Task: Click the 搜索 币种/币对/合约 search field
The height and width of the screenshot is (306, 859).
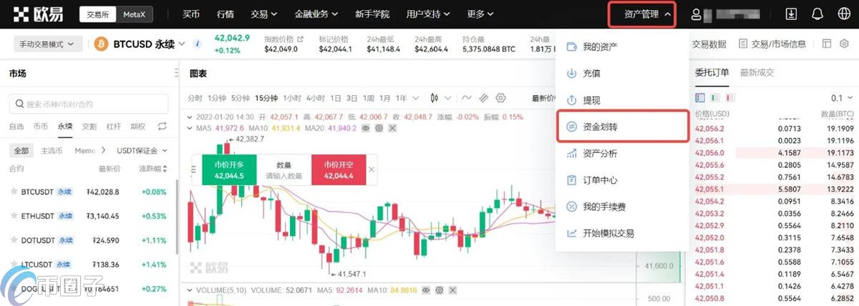Action: pyautogui.click(x=89, y=104)
